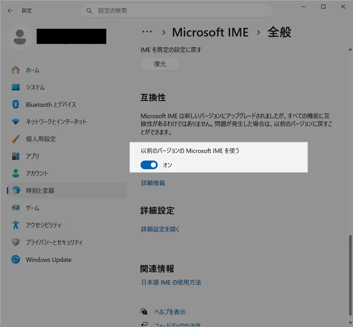The image size is (353, 327).
Task: Click the 全般 breadcrumb title
Action: point(279,32)
